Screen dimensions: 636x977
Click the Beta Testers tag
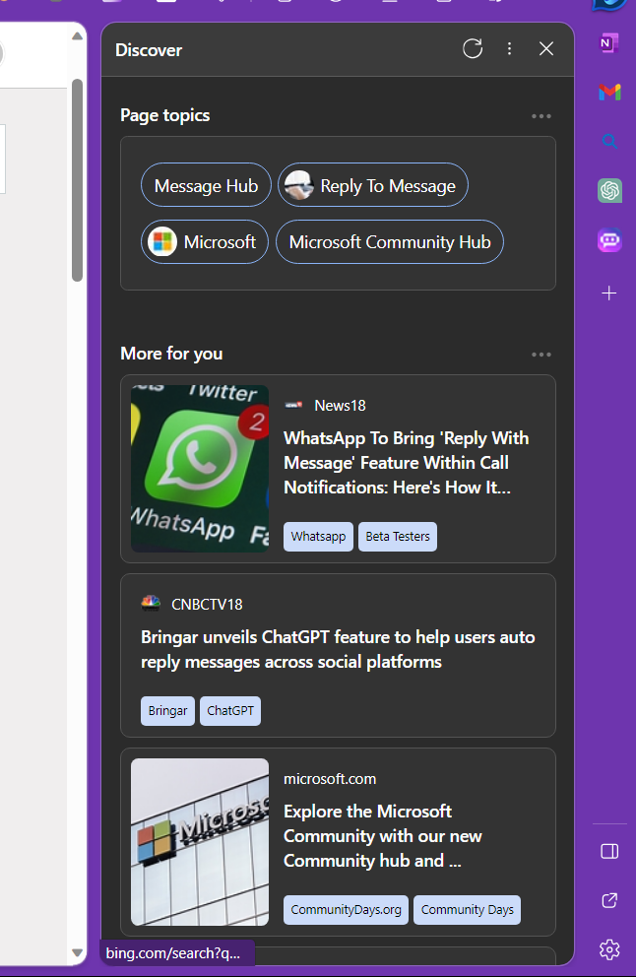point(398,537)
